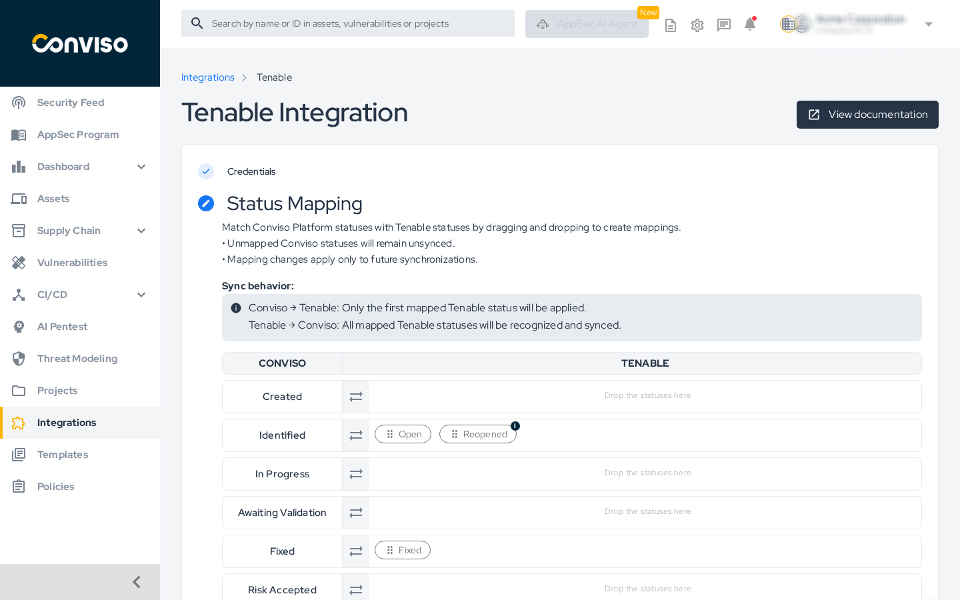Image resolution: width=960 pixels, height=600 pixels.
Task: Click the sync behavior info icon
Action: coord(236,308)
